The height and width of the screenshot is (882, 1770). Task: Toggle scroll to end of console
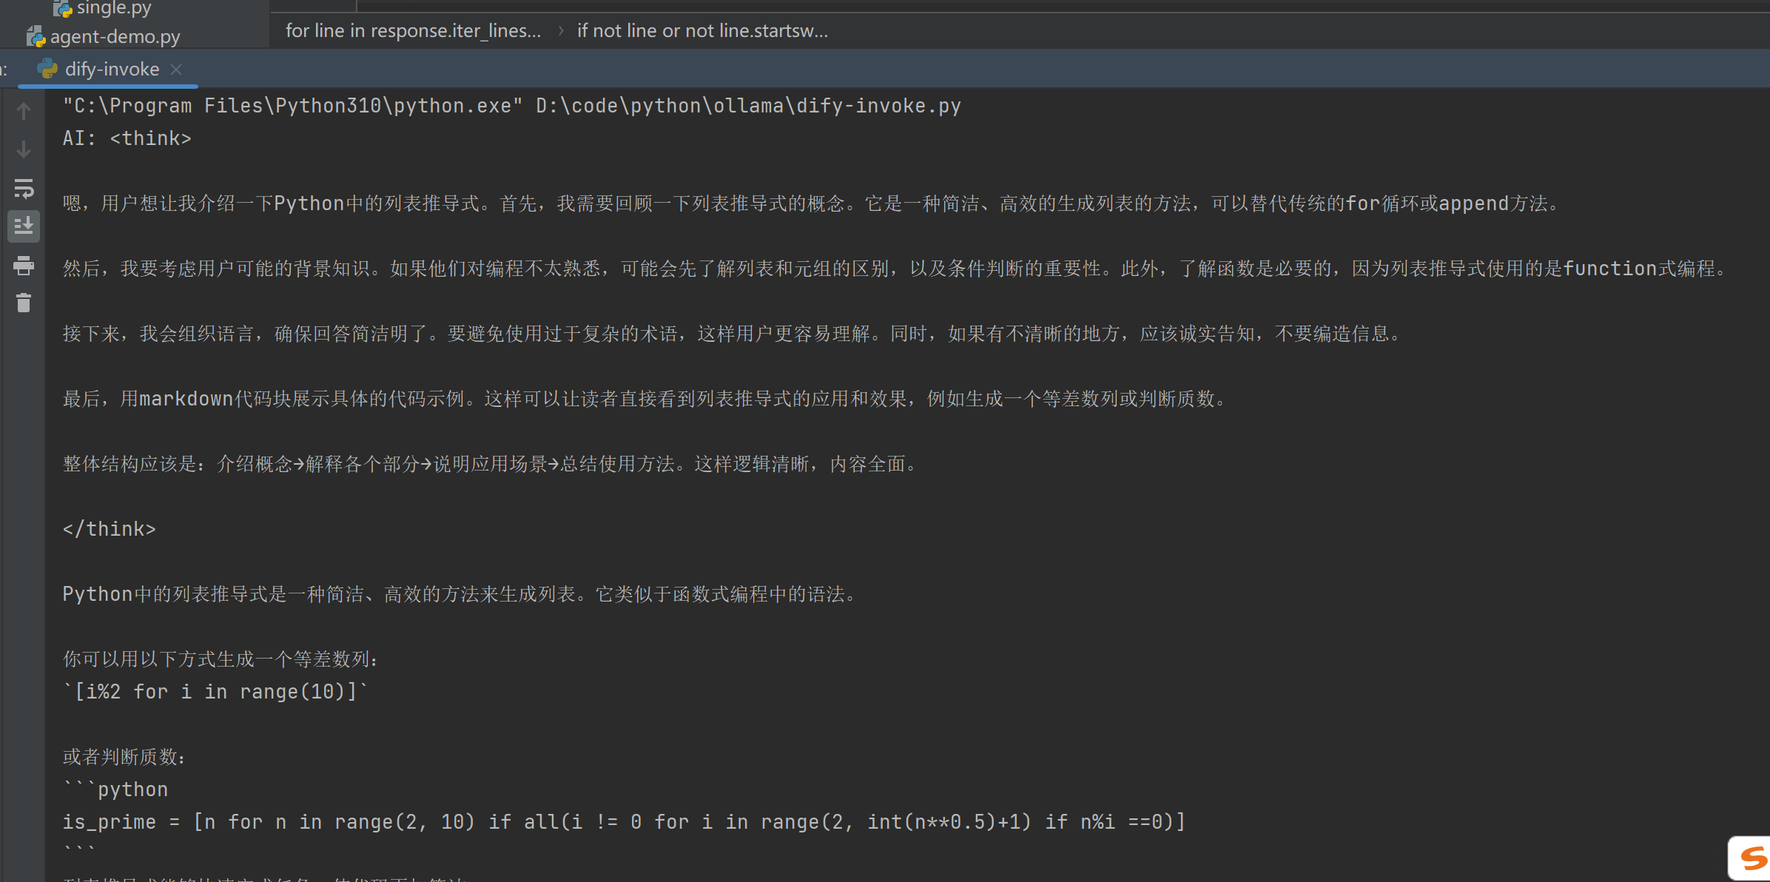(24, 226)
